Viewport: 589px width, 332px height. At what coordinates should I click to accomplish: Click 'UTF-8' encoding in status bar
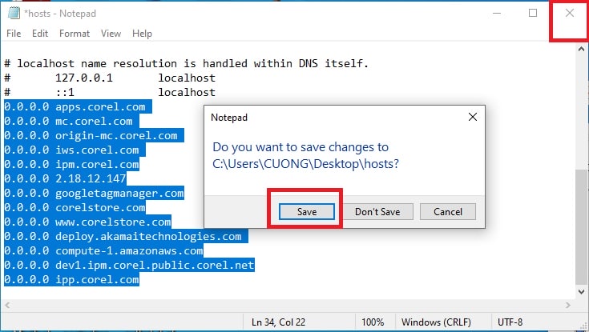510,322
